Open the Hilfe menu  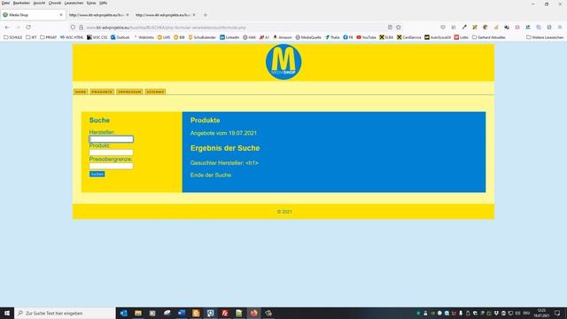click(103, 3)
